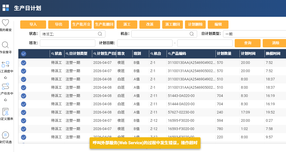
Task: Click the 查询 query button
Action: click(248, 43)
